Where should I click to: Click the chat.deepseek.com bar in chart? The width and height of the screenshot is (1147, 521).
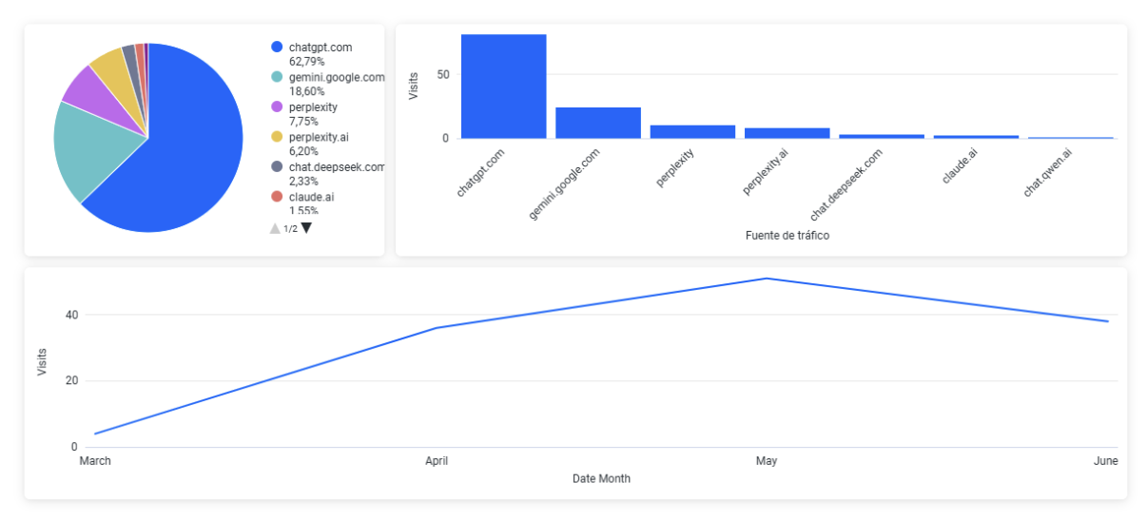pyautogui.click(x=881, y=136)
